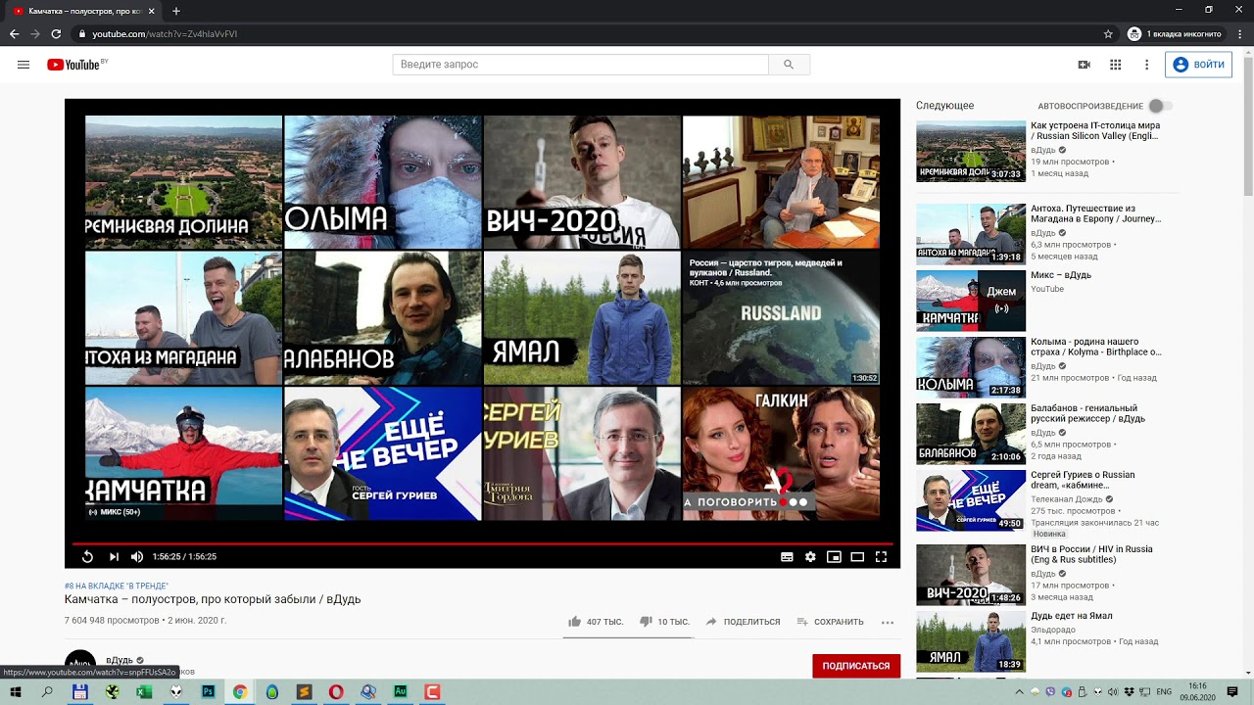This screenshot has height=705, width=1254.
Task: Open the Колыма end-screen thumbnail
Action: point(382,182)
